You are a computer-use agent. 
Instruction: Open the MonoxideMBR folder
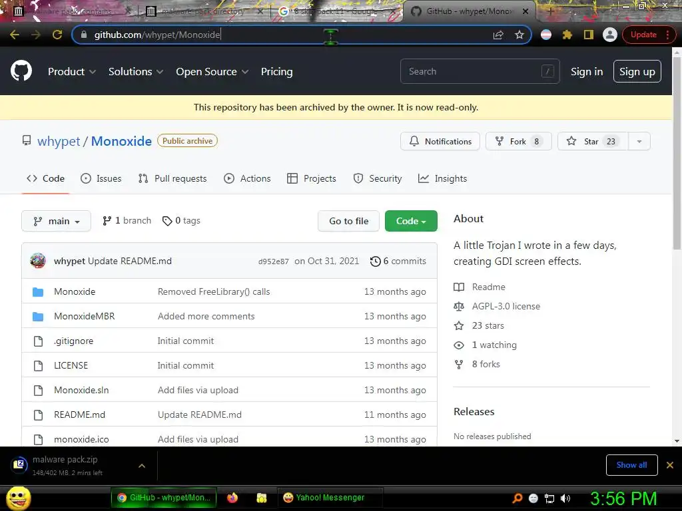point(85,316)
